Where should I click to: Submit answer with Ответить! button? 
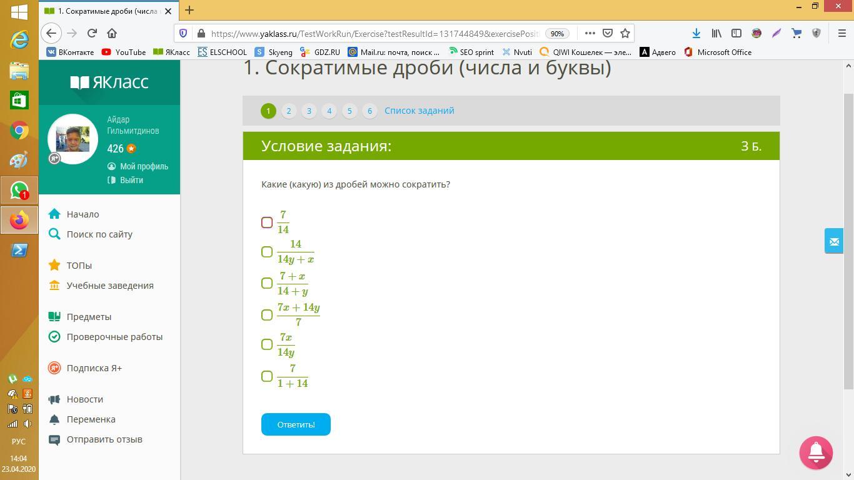click(296, 424)
